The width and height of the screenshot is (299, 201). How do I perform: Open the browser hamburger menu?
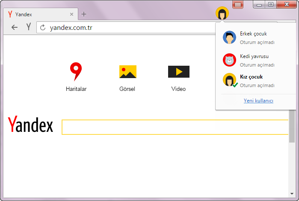point(238,5)
